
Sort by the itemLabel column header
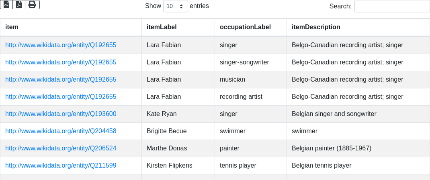162,27
